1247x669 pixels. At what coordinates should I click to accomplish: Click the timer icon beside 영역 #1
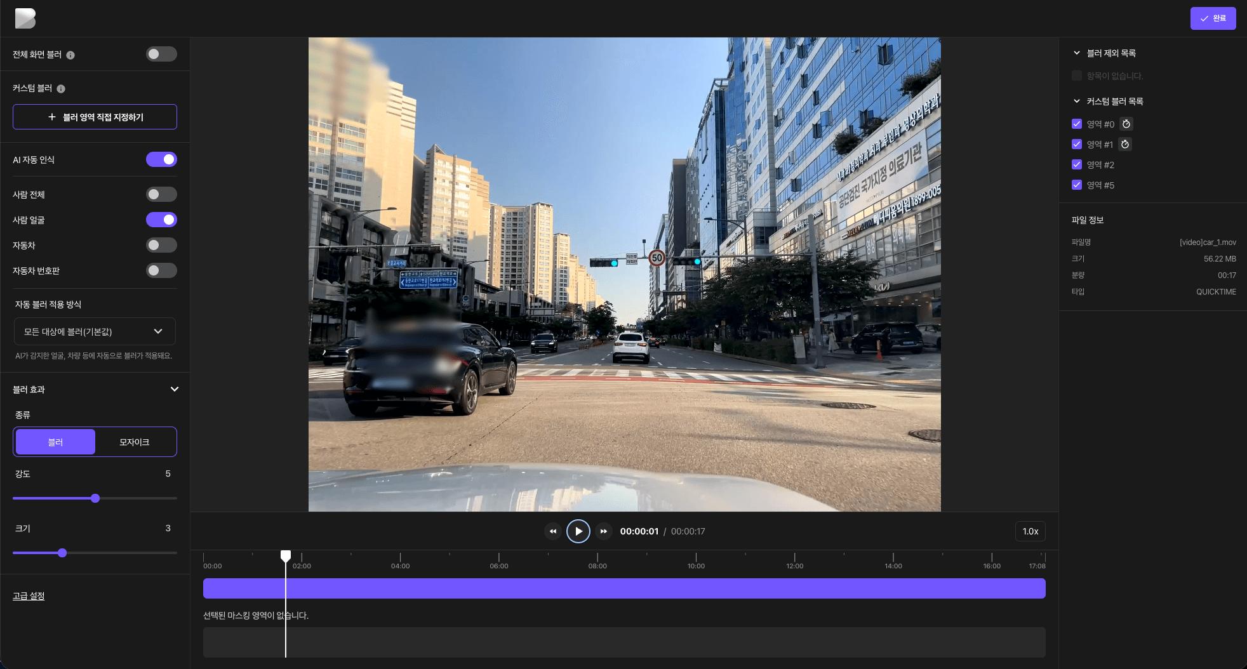pyautogui.click(x=1125, y=145)
